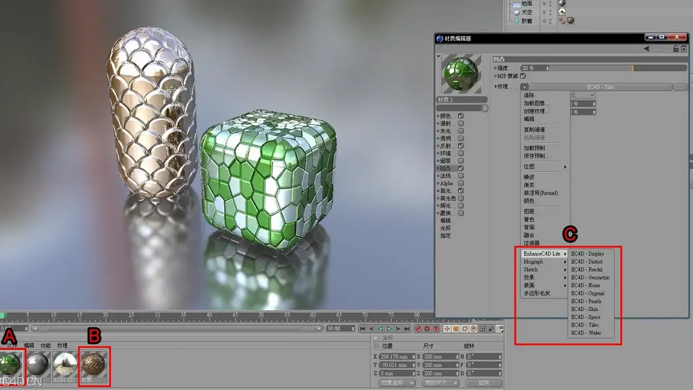This screenshot has width=693, height=390.
Task: Disable the 凹凸 channel checkbox
Action: (x=461, y=168)
